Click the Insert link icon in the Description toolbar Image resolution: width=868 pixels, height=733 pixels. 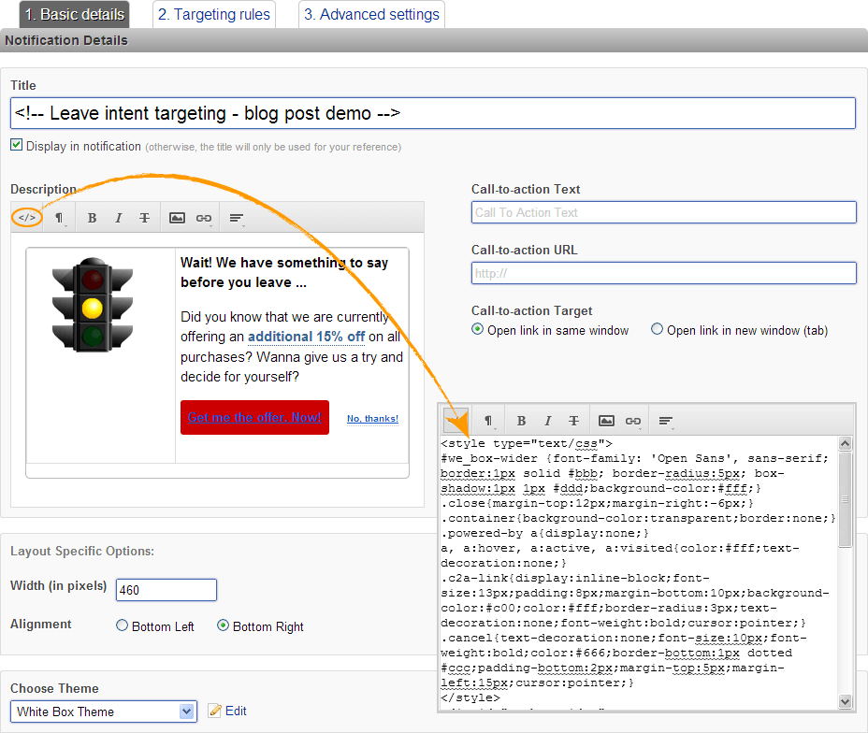tap(203, 218)
